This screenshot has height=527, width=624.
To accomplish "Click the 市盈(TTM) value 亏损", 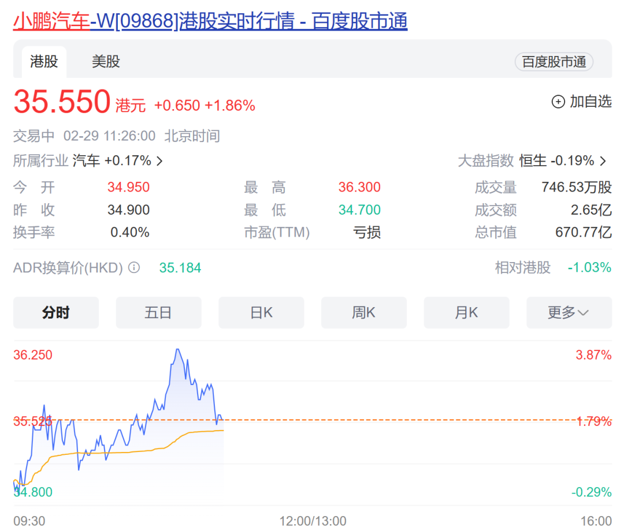I will point(367,232).
